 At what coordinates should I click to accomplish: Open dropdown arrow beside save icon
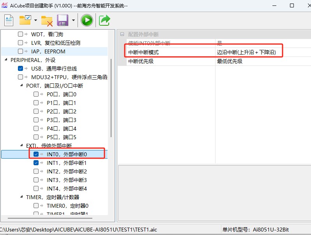click(x=73, y=20)
